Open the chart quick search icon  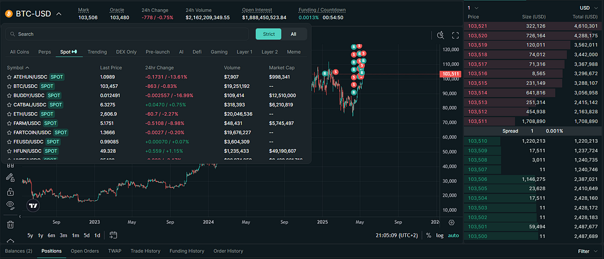click(441, 36)
